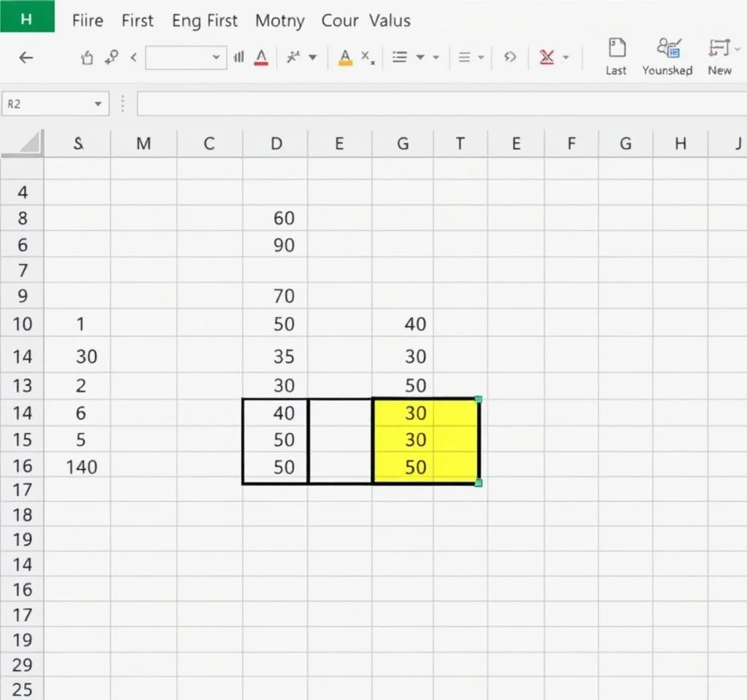Click the red-underlined A font color icon
The image size is (747, 700).
tap(261, 58)
